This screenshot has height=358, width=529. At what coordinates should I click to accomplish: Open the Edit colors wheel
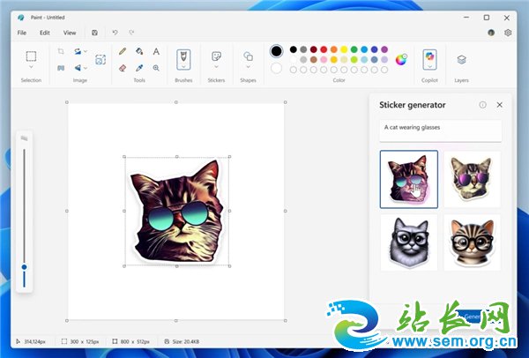point(401,59)
